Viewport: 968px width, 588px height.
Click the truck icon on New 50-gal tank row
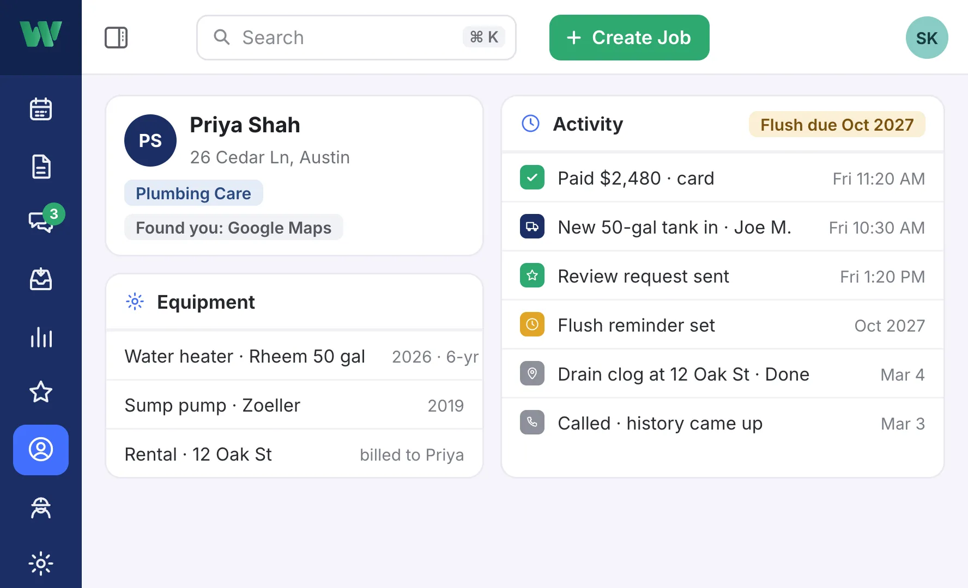(x=533, y=227)
